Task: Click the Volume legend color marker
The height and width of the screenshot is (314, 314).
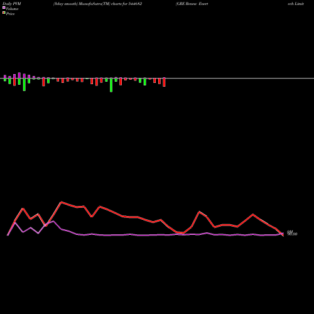Action: coord(4,8)
